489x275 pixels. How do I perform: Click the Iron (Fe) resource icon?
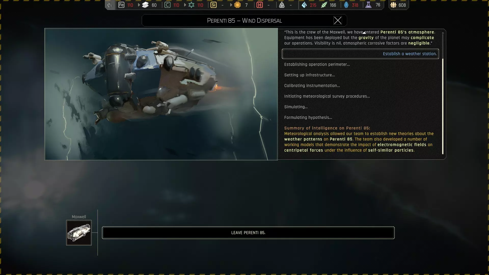(121, 5)
